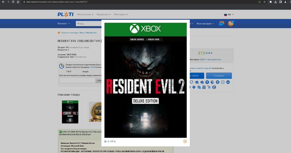Select the small cart payment icon
291x153 pixels.
(209, 87)
